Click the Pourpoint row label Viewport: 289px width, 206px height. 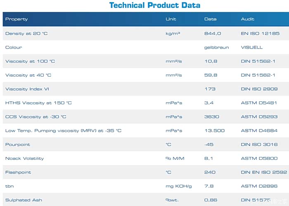tap(18, 145)
